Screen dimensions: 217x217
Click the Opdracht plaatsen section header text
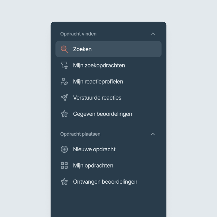(80, 134)
